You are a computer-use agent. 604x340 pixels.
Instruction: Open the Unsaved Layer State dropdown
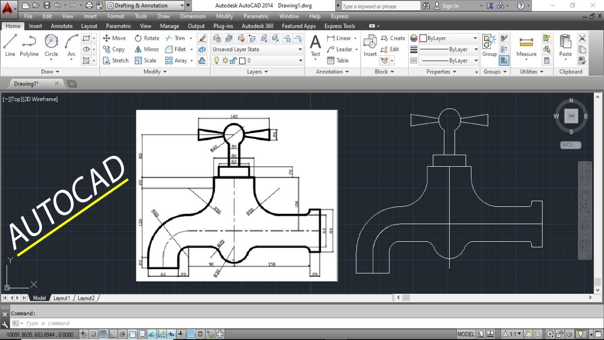pos(257,49)
